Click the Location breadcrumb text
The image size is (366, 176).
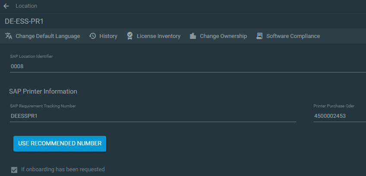point(26,6)
